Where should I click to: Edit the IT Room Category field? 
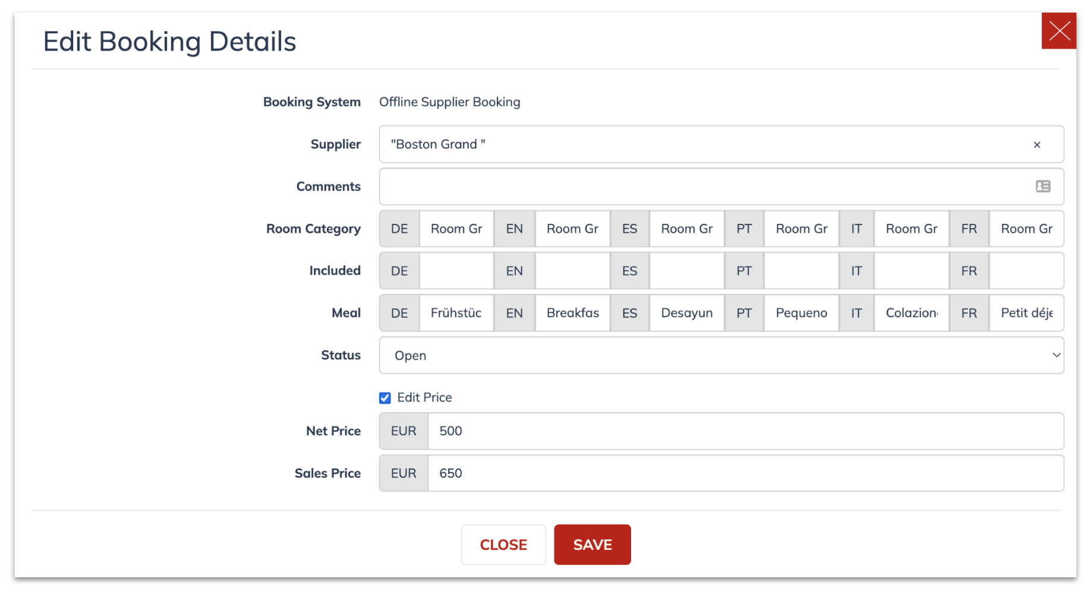912,229
